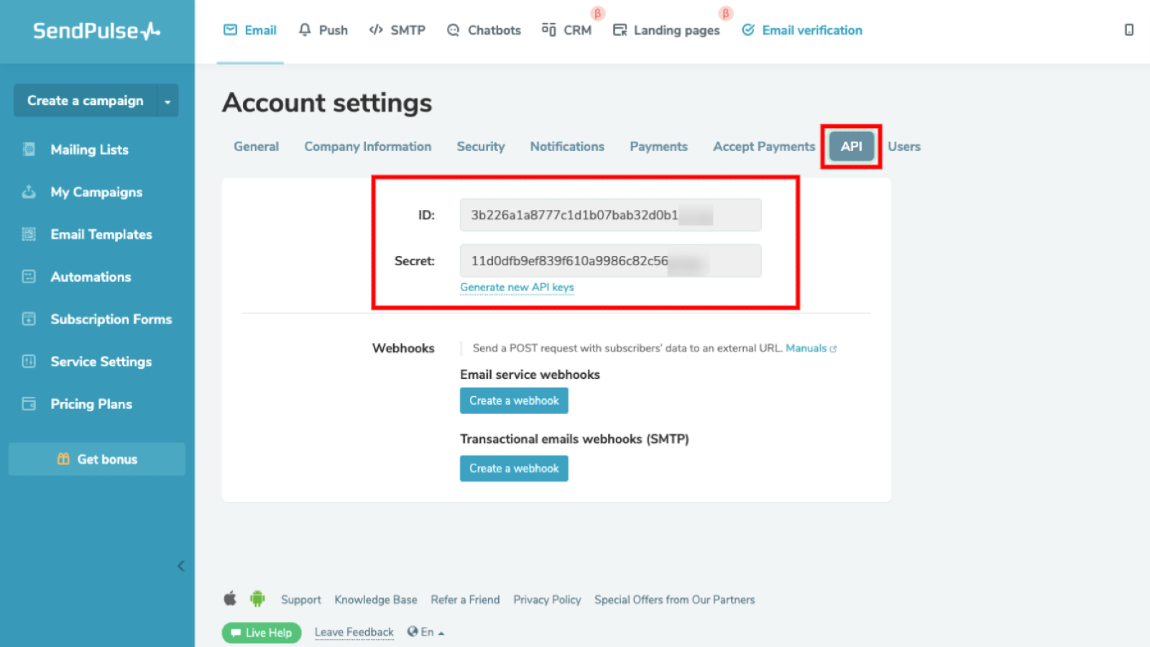Click the Generate new API keys link
The image size is (1150, 647).
[517, 287]
